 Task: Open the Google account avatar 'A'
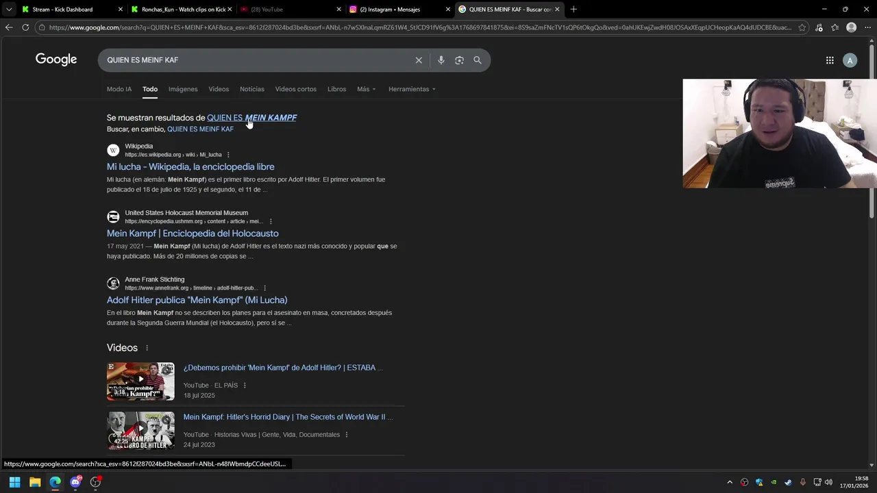pyautogui.click(x=850, y=60)
